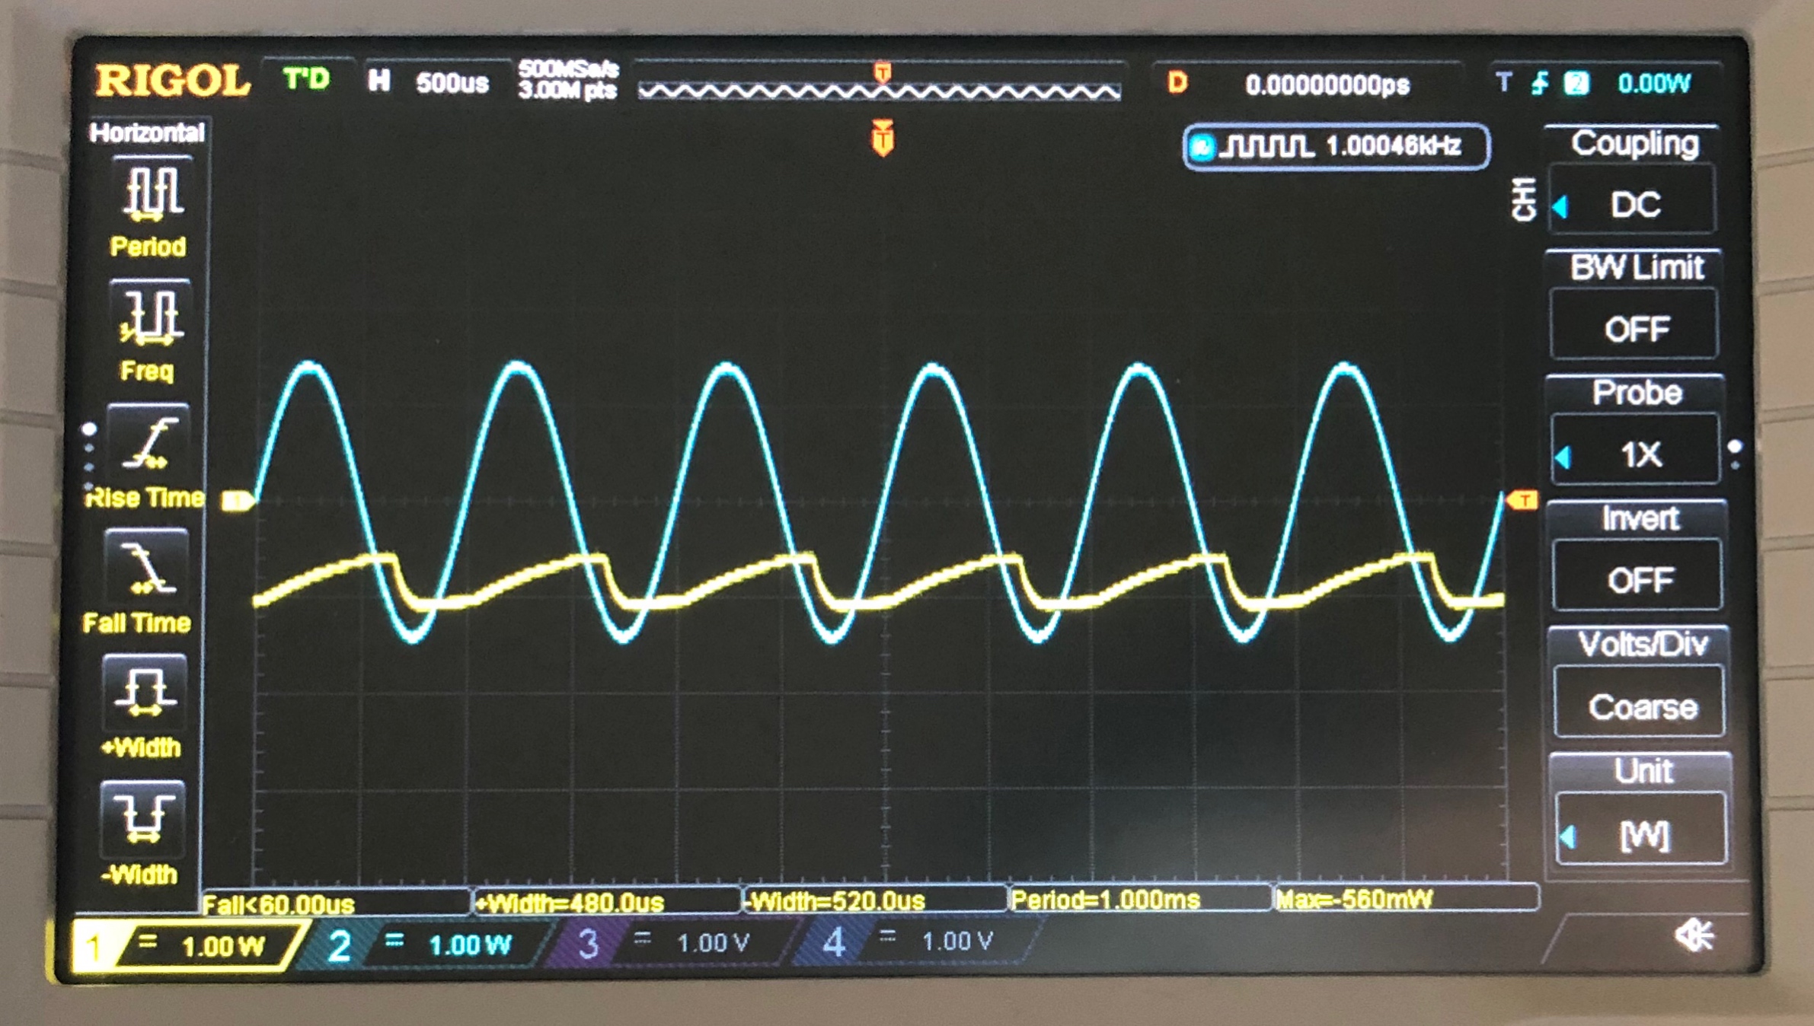Click the 500MSa/s sample rate text
Viewport: 1814px width, 1026px height.
[569, 69]
